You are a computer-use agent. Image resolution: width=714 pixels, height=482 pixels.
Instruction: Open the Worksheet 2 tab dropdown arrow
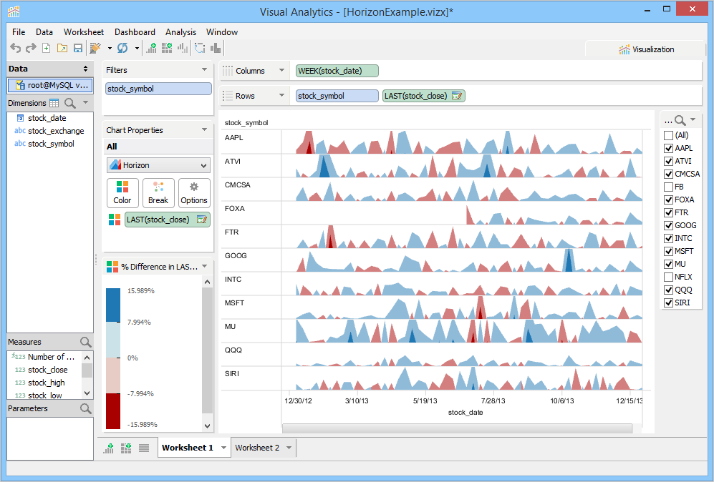(x=289, y=448)
